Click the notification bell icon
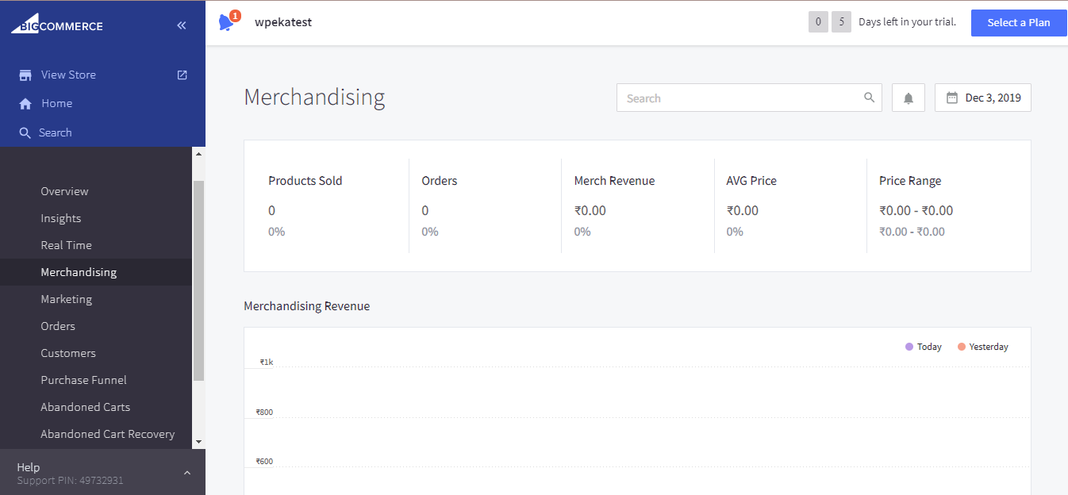The height and width of the screenshot is (495, 1068). pyautogui.click(x=908, y=97)
